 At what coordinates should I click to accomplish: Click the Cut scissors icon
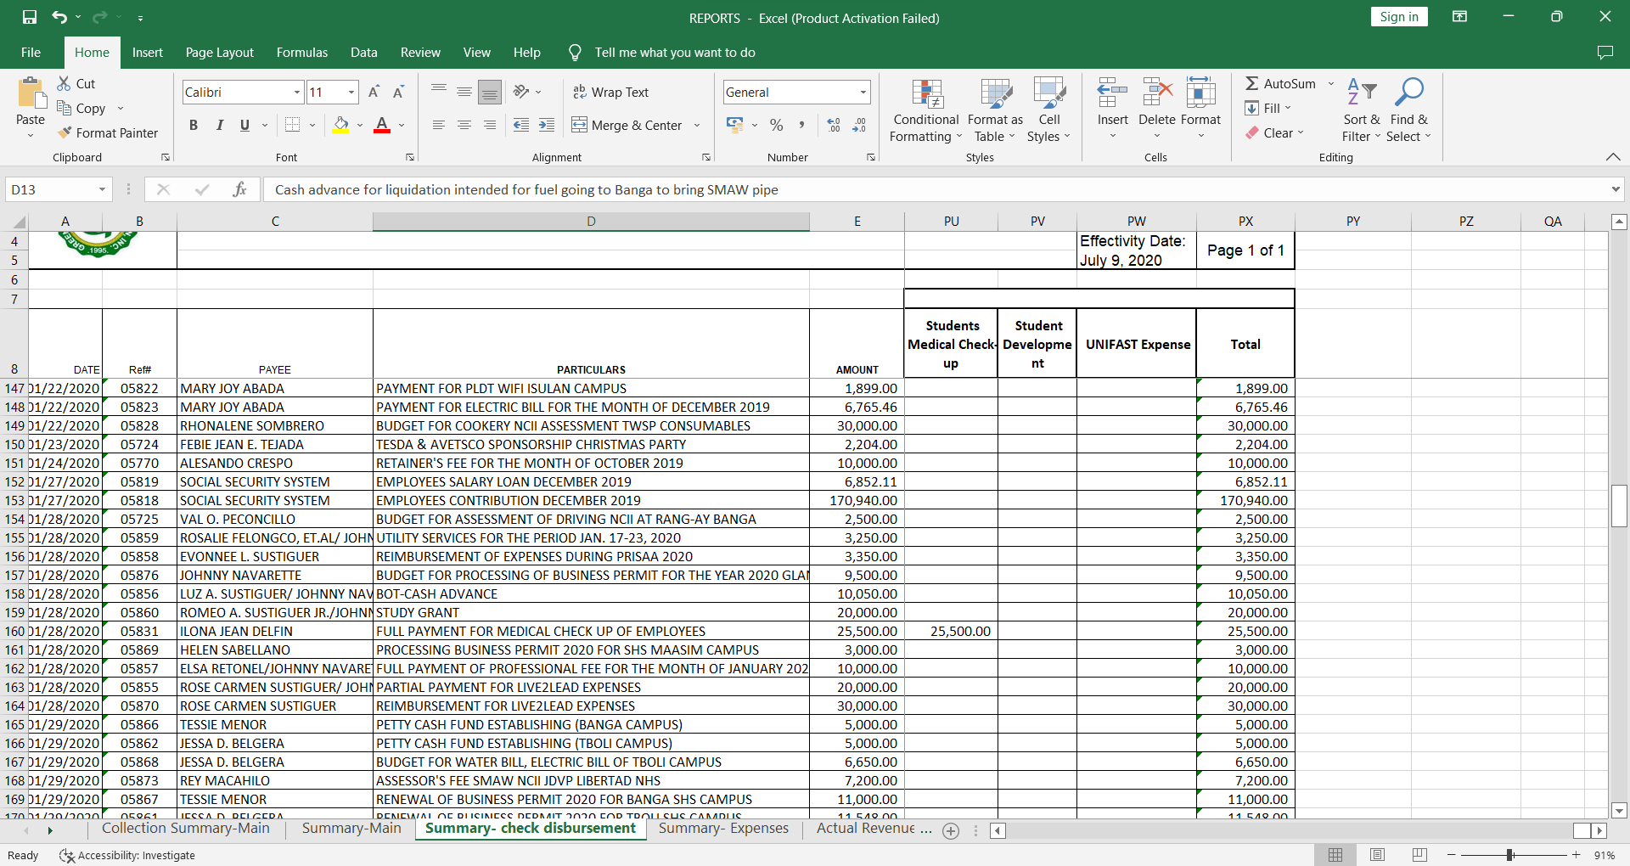64,83
